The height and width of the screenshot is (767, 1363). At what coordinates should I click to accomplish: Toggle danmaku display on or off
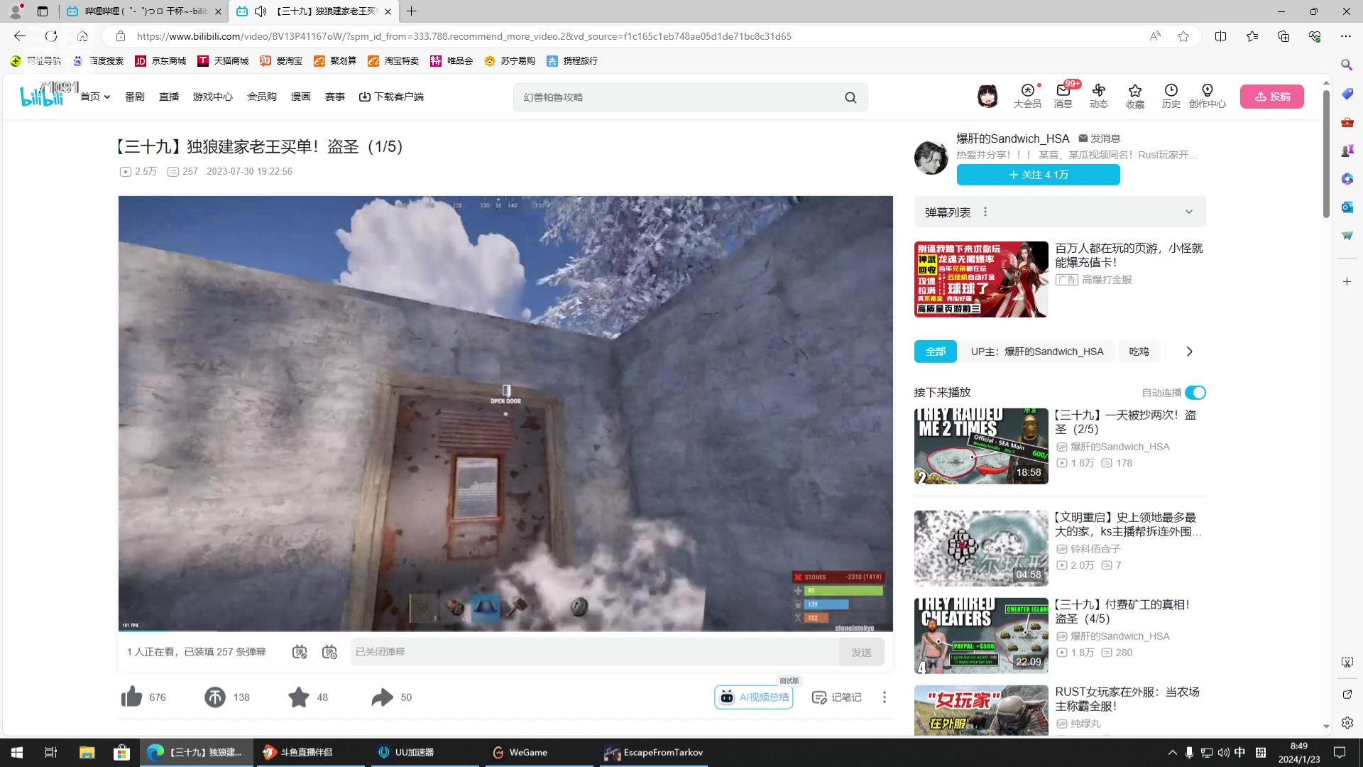point(300,652)
